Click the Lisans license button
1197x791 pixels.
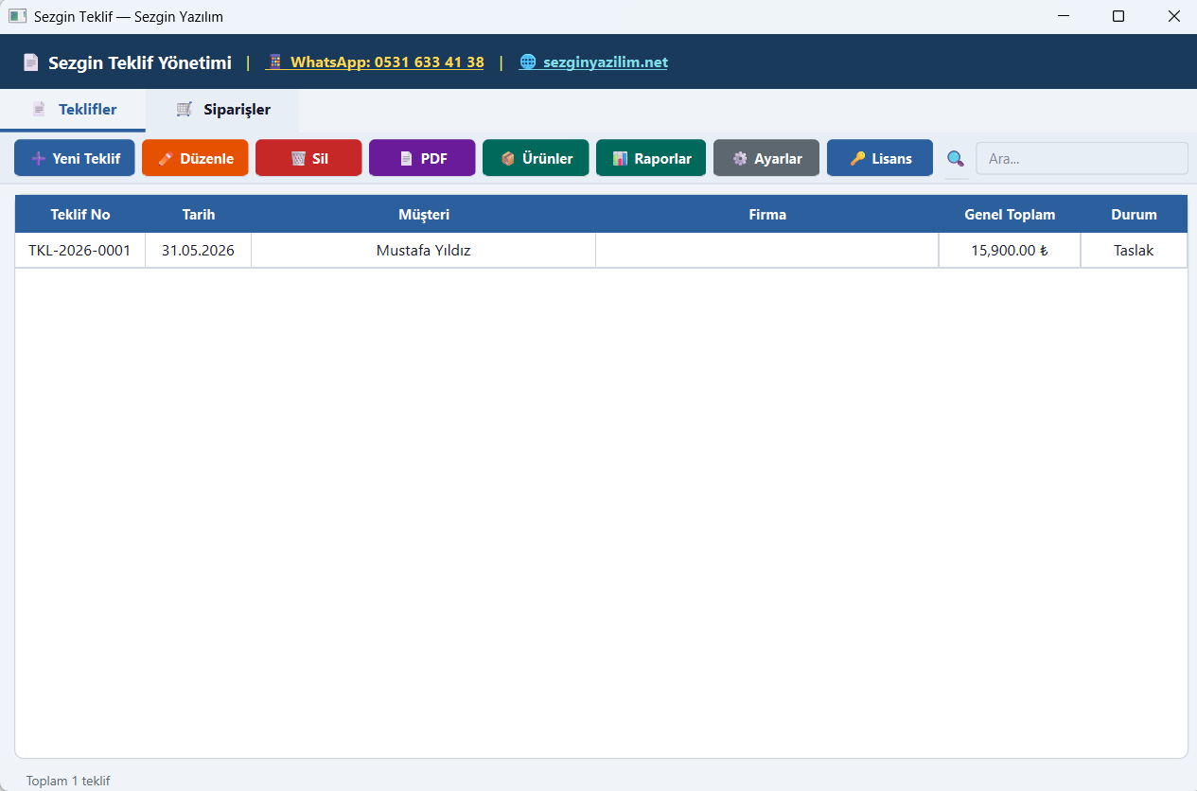pyautogui.click(x=880, y=158)
